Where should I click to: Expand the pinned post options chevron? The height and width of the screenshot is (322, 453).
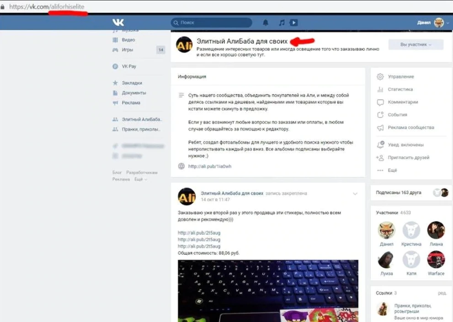click(355, 194)
